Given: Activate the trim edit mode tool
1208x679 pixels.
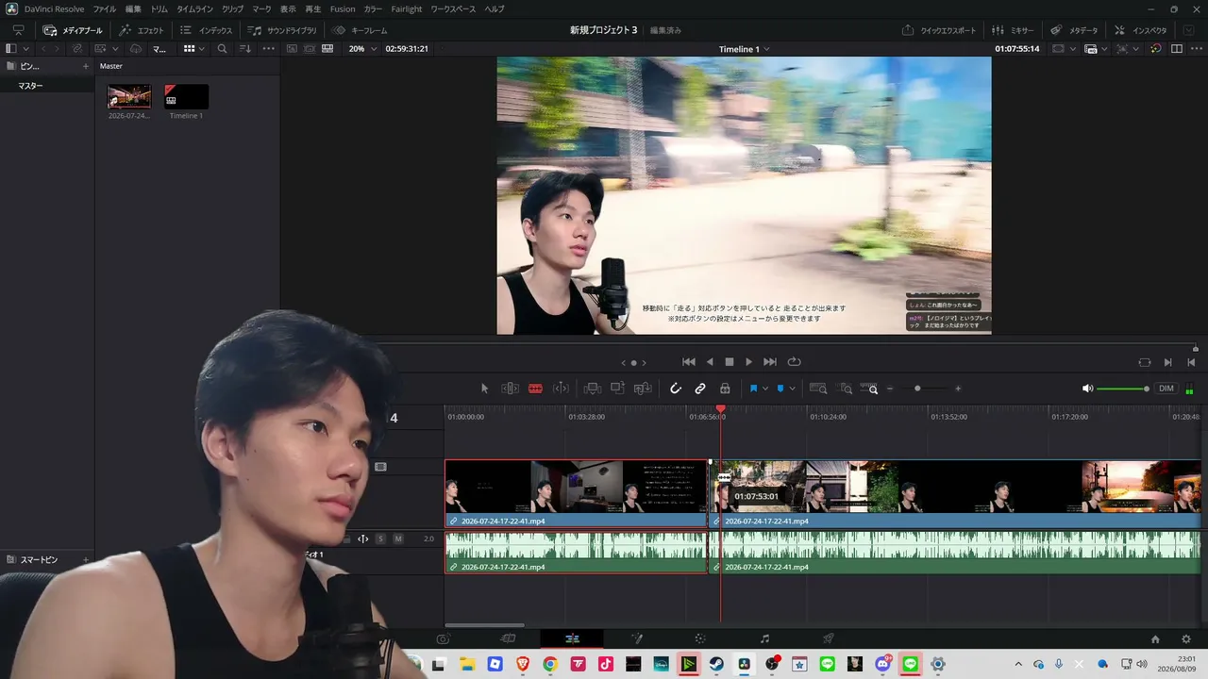Looking at the screenshot, I should tap(510, 389).
